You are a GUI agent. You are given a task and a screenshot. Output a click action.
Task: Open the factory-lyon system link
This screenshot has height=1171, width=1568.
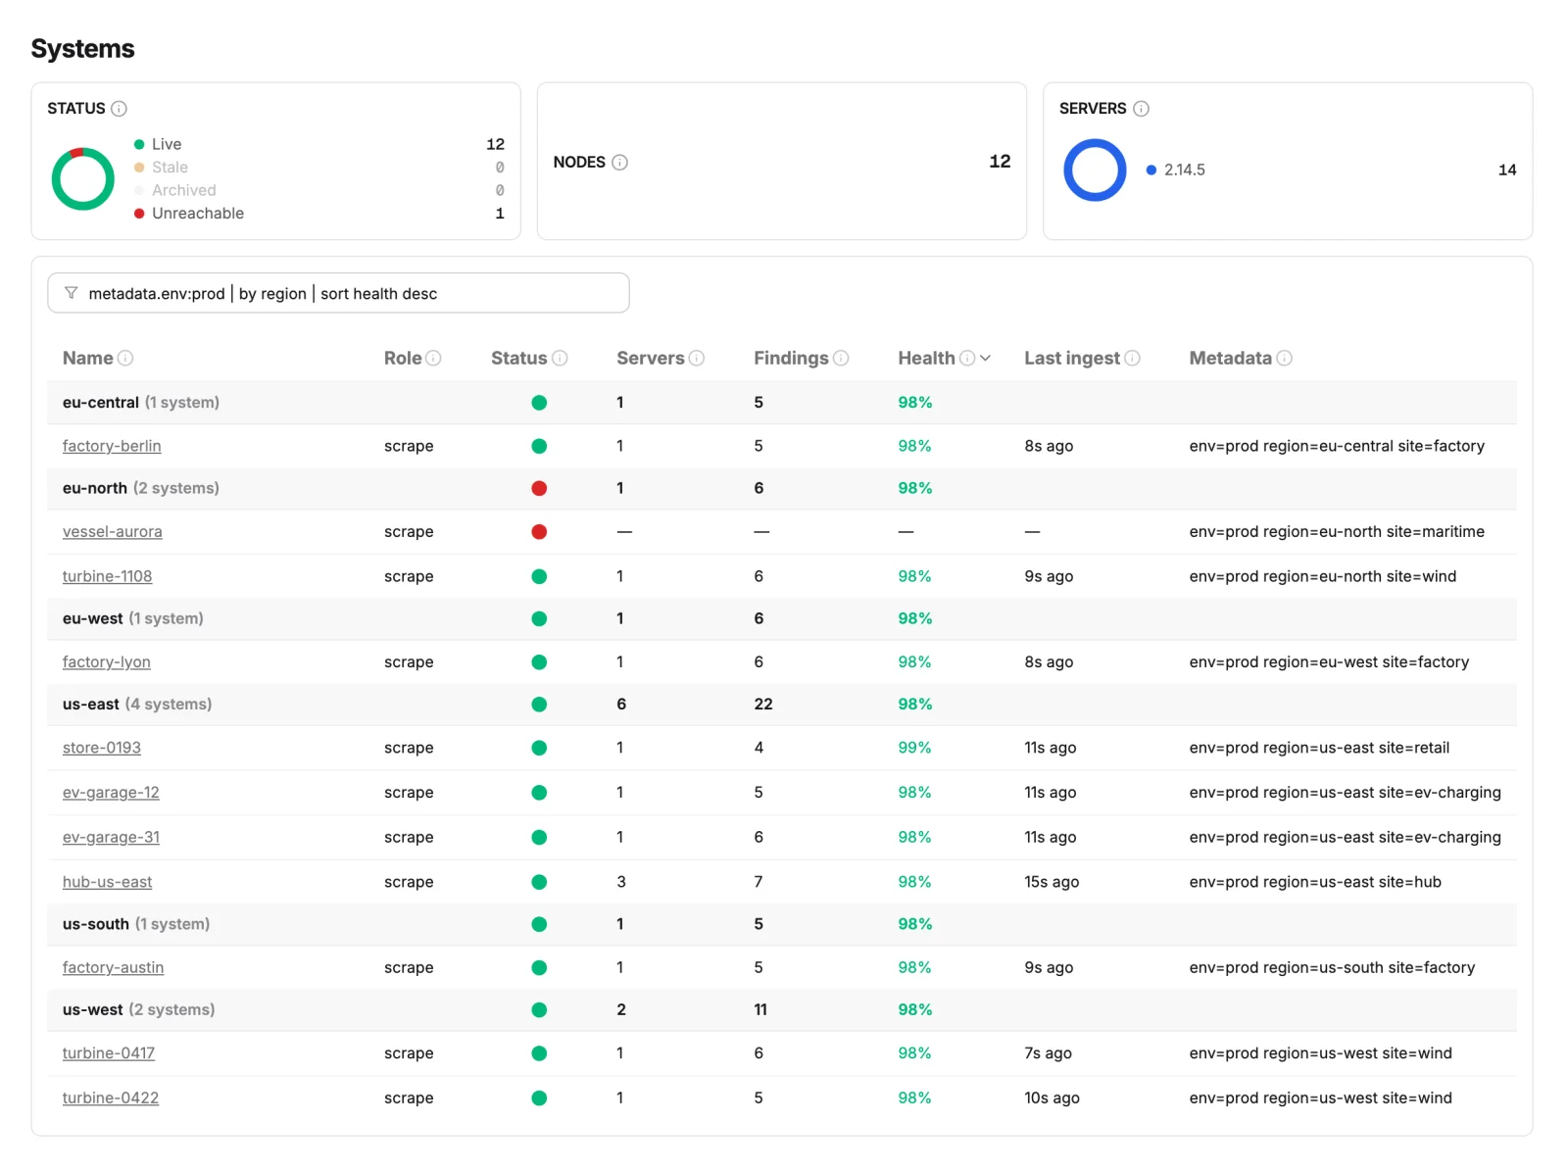[x=107, y=662]
